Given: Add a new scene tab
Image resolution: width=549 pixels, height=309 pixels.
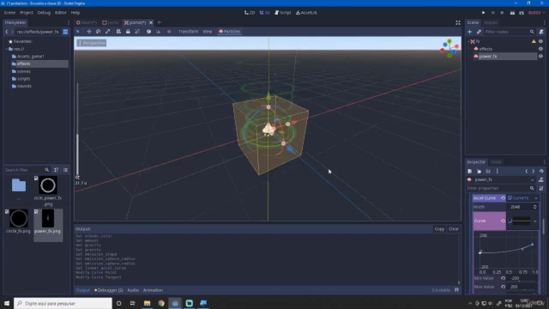Looking at the screenshot, I should (159, 22).
